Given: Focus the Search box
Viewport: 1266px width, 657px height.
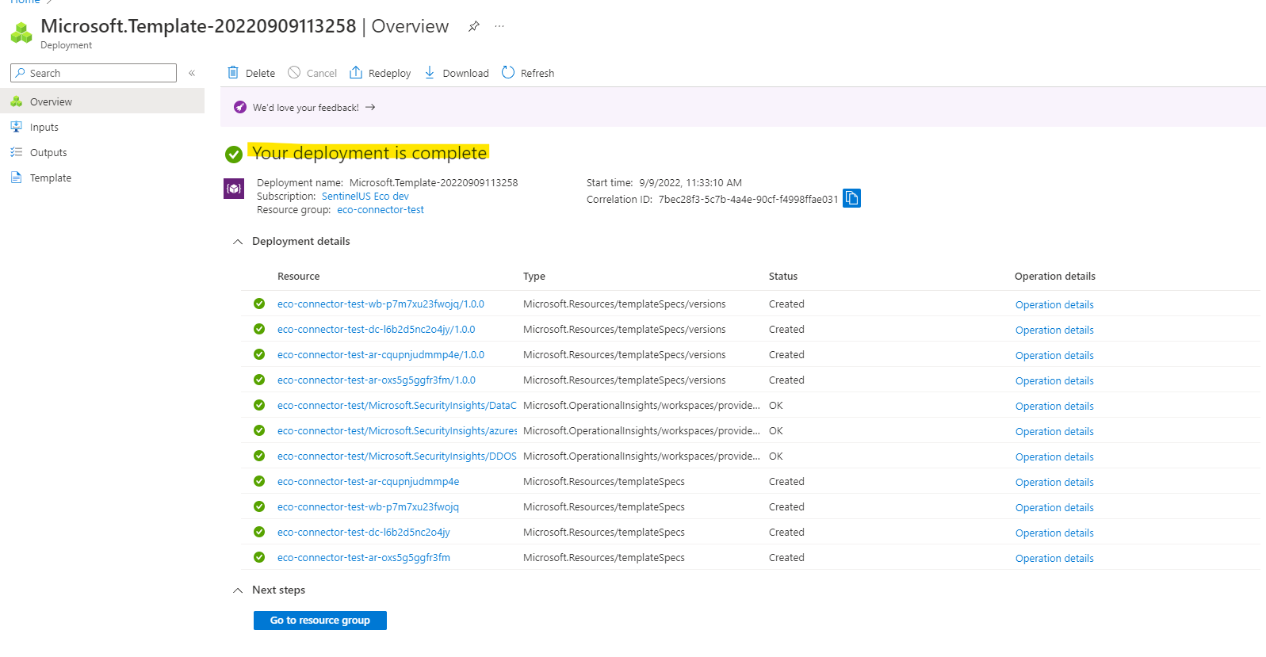Looking at the screenshot, I should pyautogui.click(x=94, y=73).
